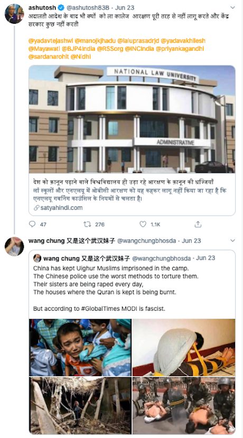243x438 pixels.
Task: Like the tweet with 1.1K likes
Action: point(143,224)
